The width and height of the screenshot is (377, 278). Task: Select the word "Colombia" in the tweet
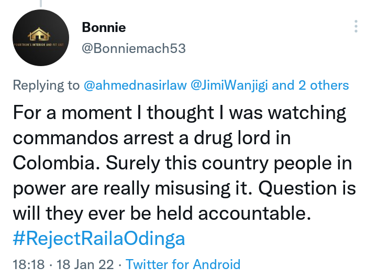56,163
